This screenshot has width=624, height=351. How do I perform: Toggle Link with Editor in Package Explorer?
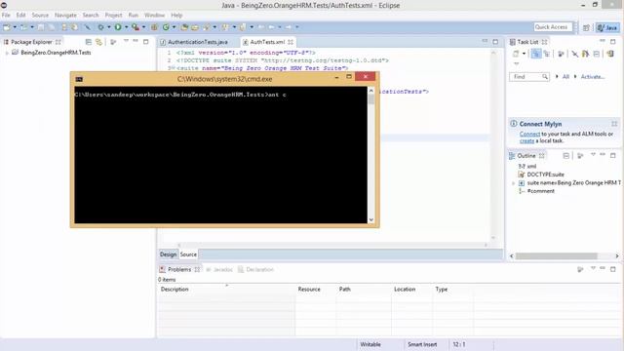point(98,42)
